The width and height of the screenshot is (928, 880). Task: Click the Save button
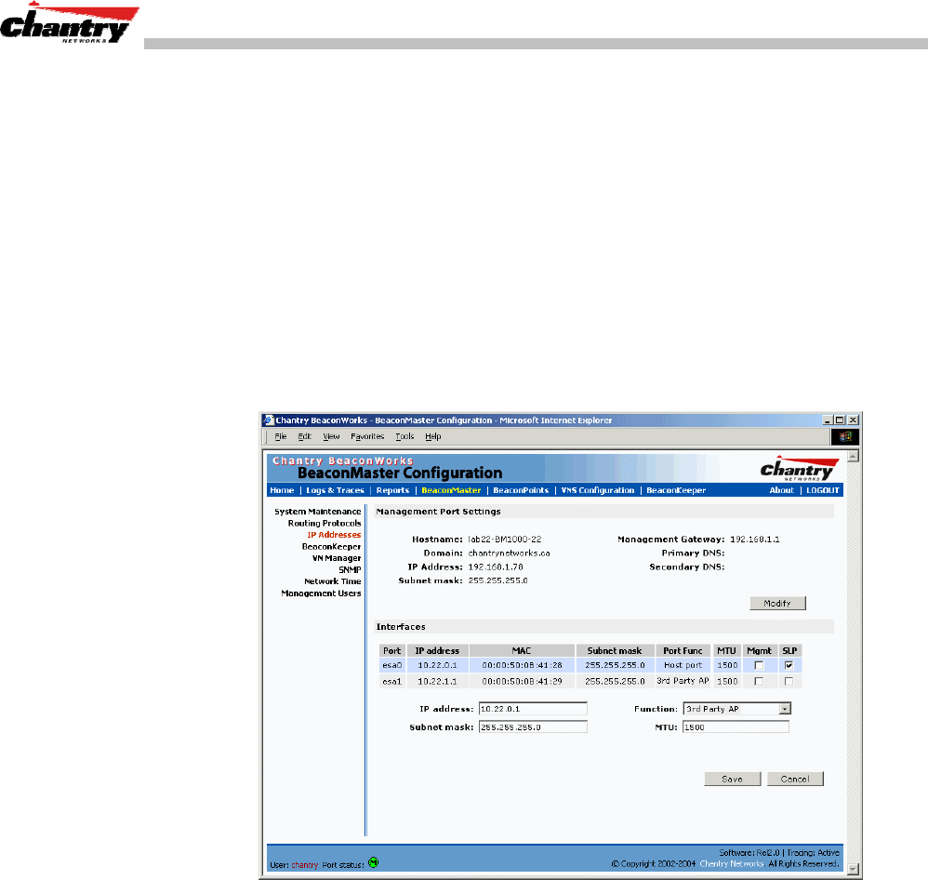[x=732, y=779]
